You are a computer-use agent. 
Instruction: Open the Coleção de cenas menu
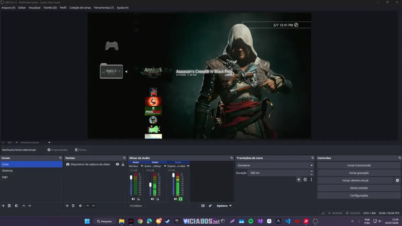click(x=80, y=7)
